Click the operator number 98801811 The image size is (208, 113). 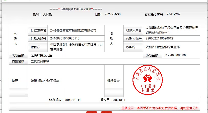[118, 100]
